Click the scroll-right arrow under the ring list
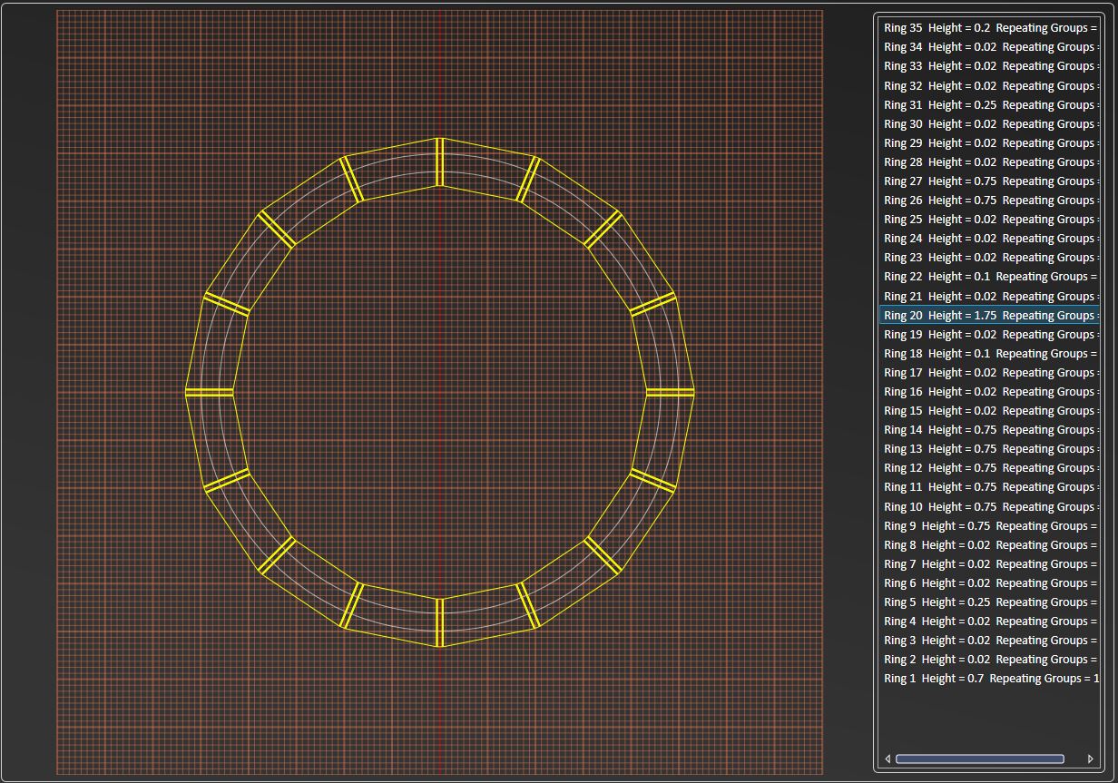The image size is (1118, 783). [1090, 759]
